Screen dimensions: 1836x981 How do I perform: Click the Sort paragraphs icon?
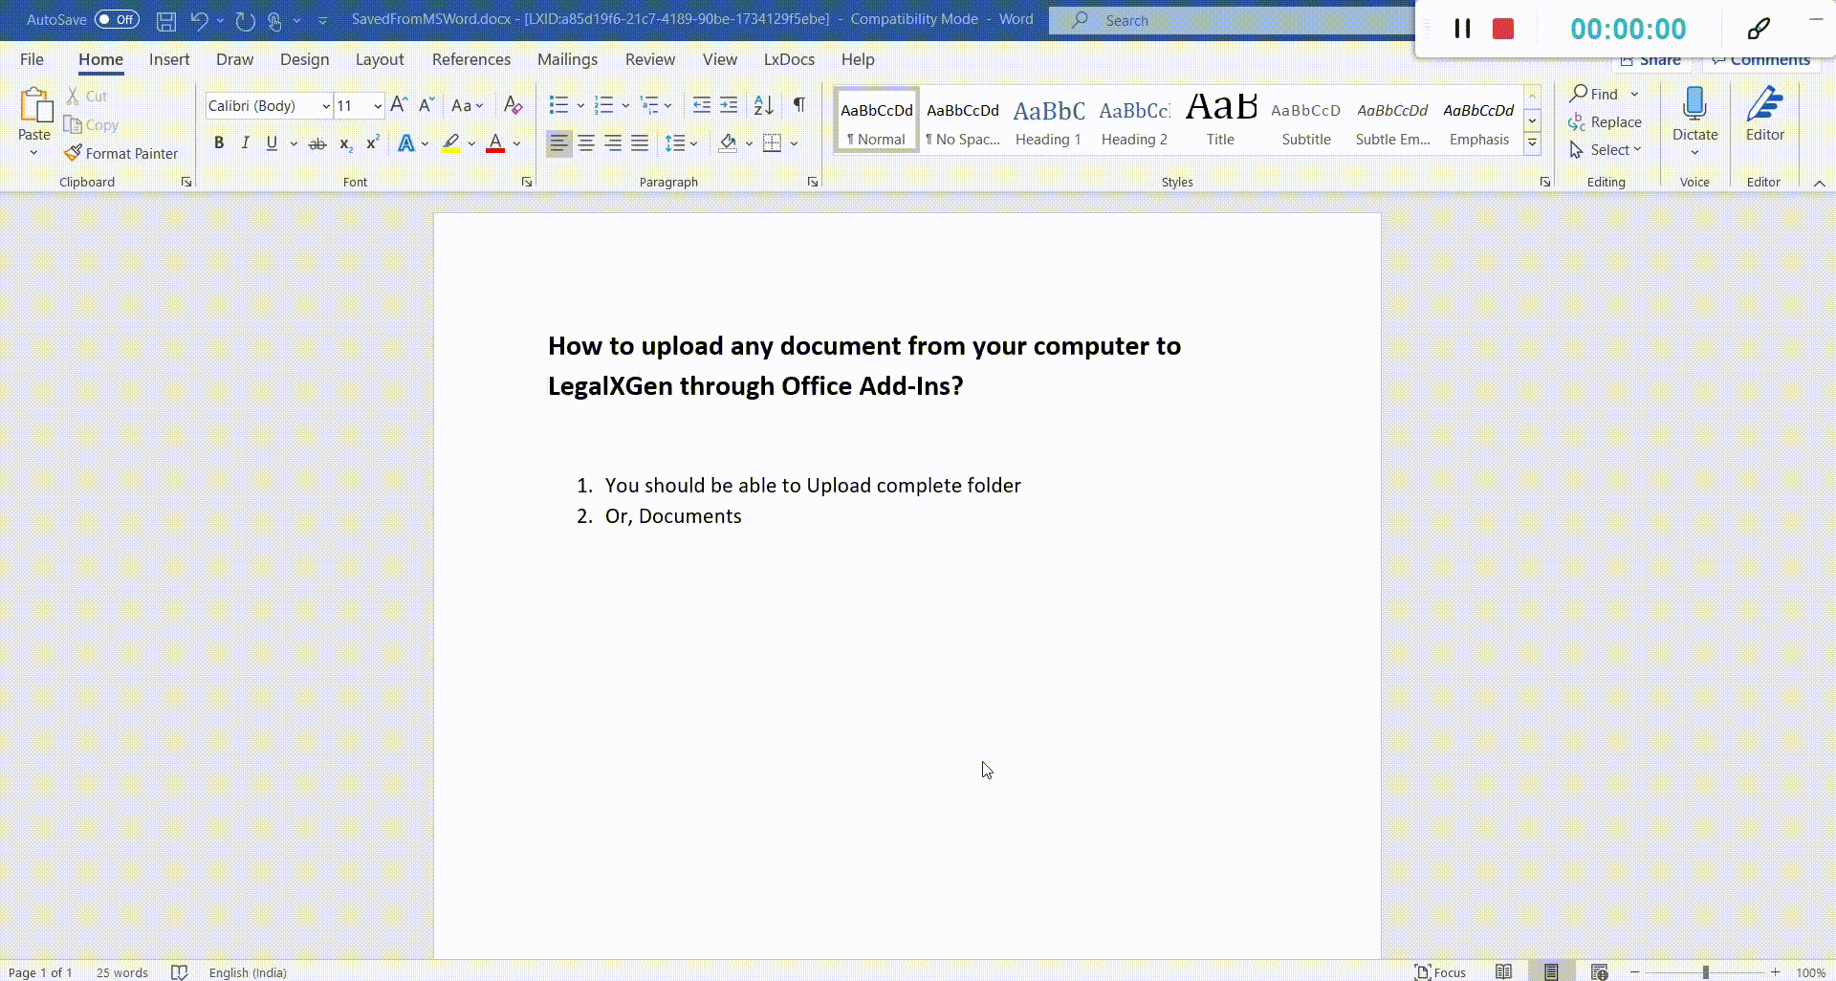tap(763, 105)
